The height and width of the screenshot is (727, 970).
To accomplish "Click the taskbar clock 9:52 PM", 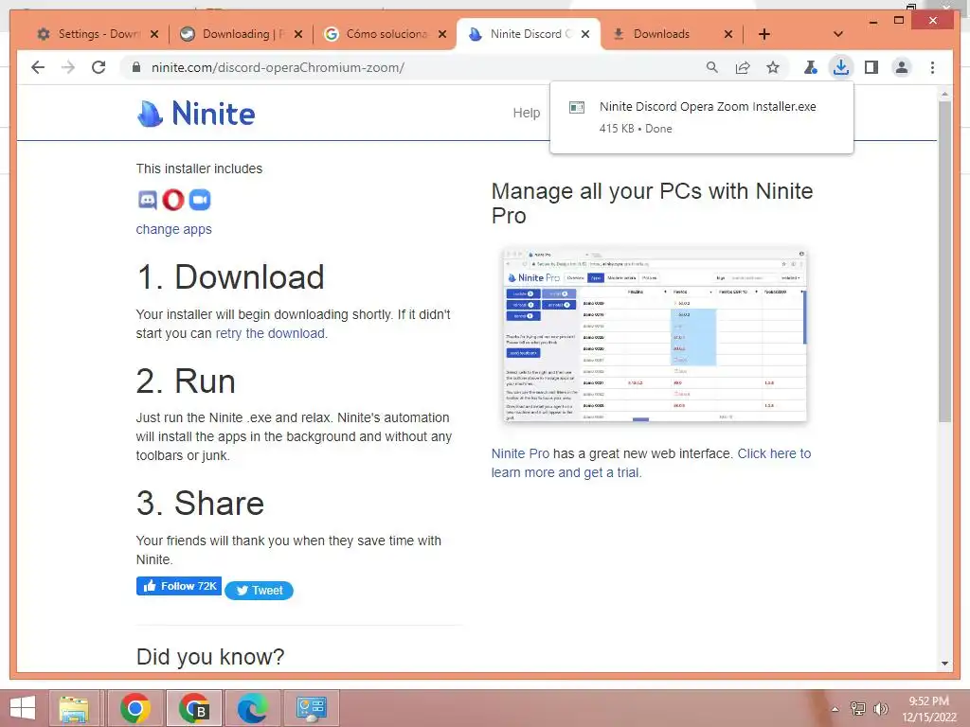I will (x=928, y=701).
